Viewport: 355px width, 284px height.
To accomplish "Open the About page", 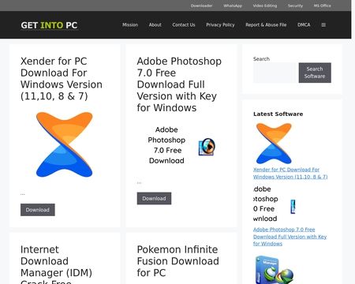I will tap(155, 24).
